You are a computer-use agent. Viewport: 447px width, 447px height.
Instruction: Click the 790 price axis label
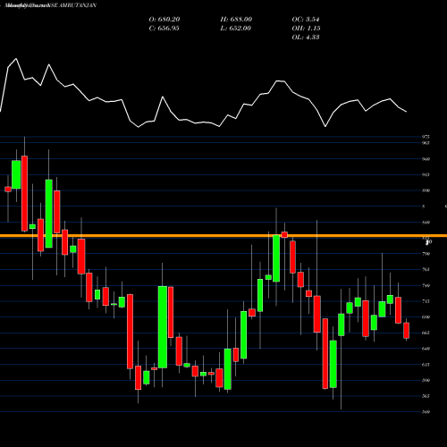coord(426,254)
